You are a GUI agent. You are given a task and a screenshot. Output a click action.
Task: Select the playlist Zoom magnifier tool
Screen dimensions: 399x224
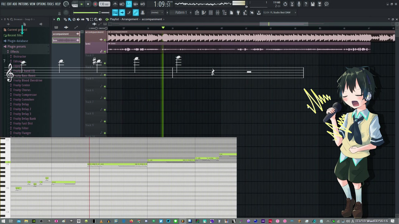(96, 19)
